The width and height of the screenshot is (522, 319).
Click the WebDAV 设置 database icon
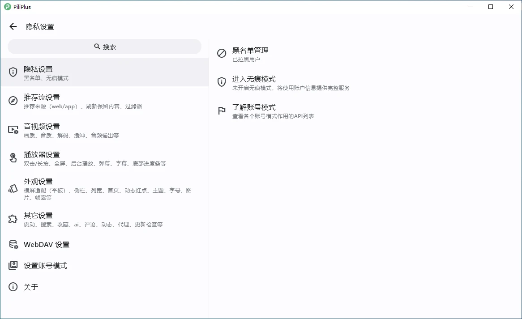(x=13, y=244)
